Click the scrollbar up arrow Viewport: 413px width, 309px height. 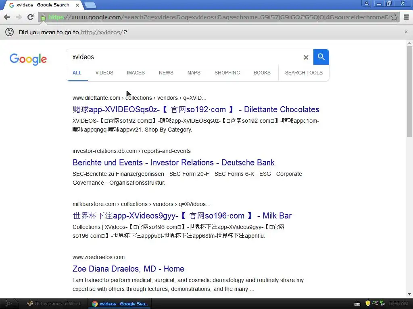[409, 43]
